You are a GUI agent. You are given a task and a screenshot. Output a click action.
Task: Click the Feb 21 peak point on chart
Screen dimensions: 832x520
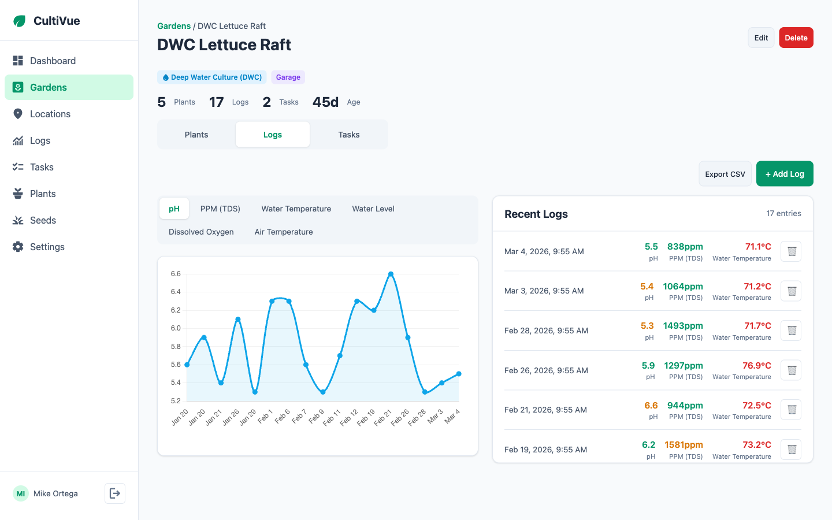391,274
